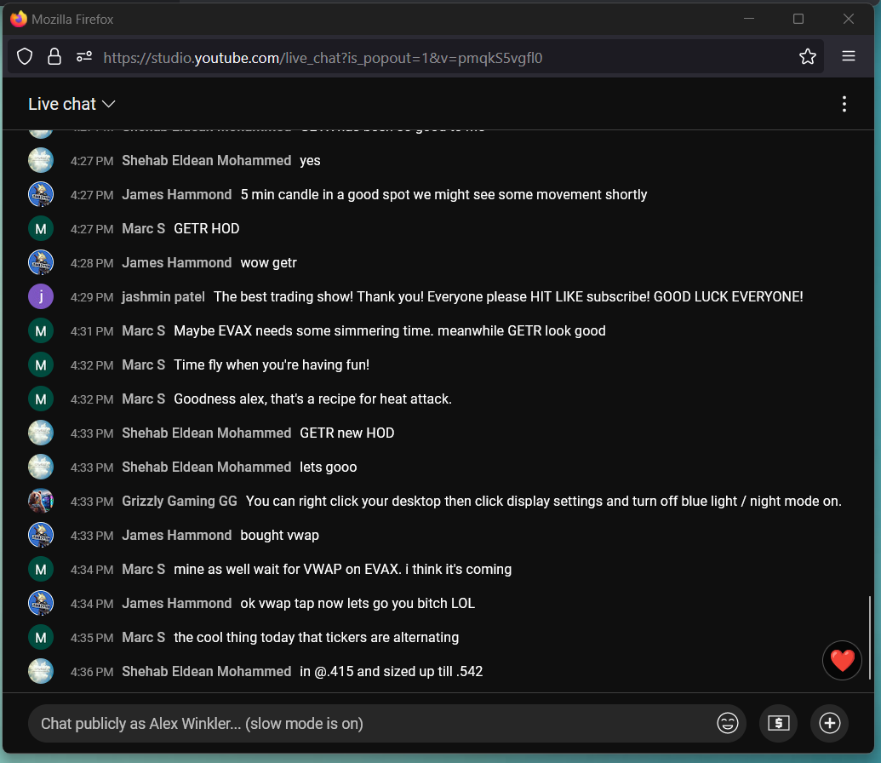Click Grizzly Gaming GG's avatar

click(41, 501)
